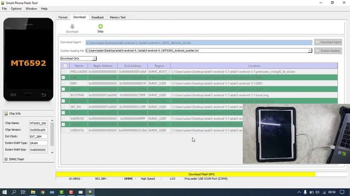Switch to the Download tab
Image resolution: width=350 pixels, height=196 pixels.
79,17
